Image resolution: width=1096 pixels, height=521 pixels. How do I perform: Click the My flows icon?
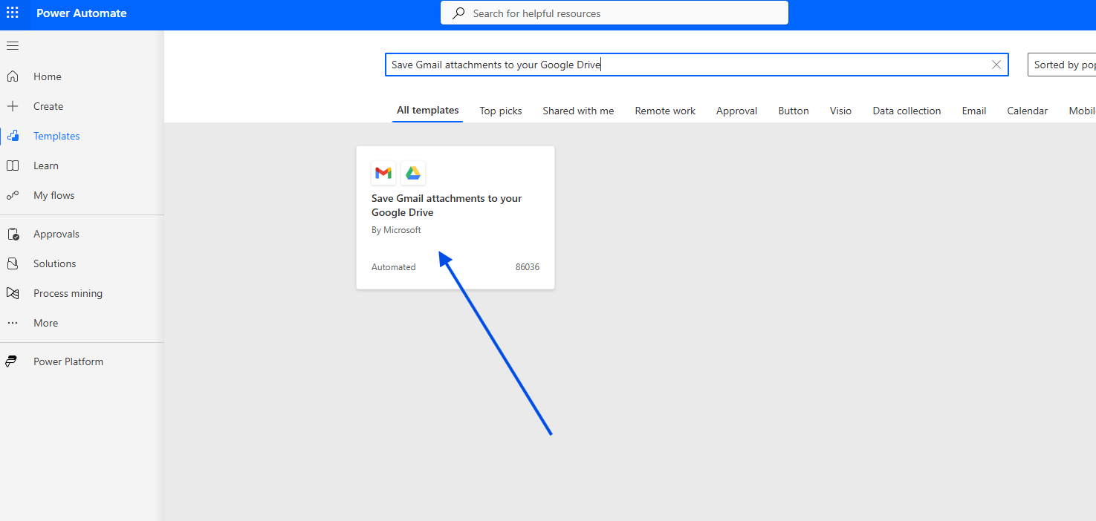click(13, 195)
